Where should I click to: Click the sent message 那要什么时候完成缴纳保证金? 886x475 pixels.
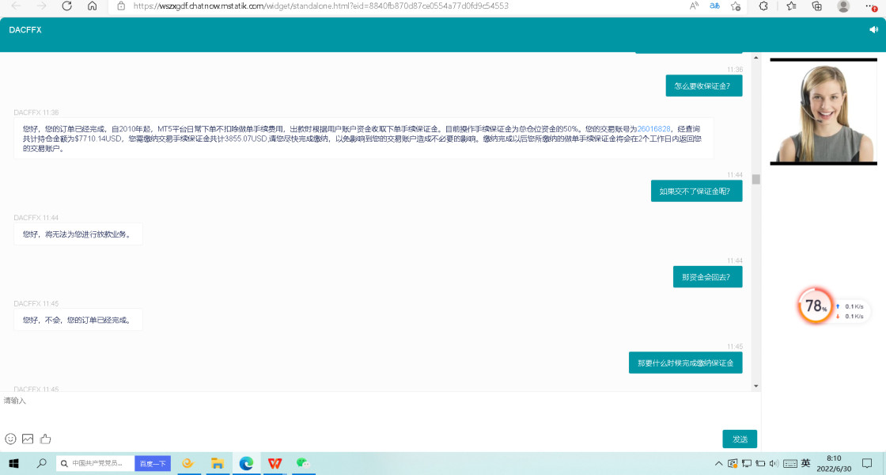685,363
